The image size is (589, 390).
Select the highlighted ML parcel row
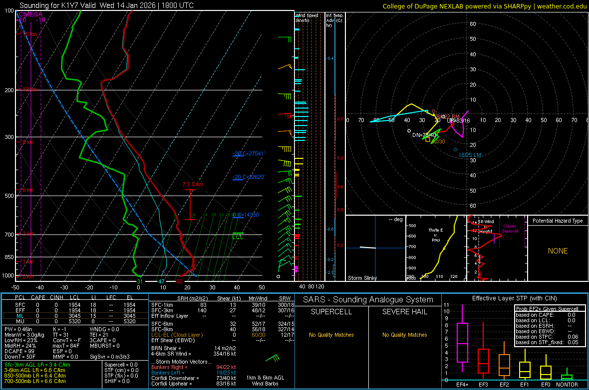click(x=75, y=316)
